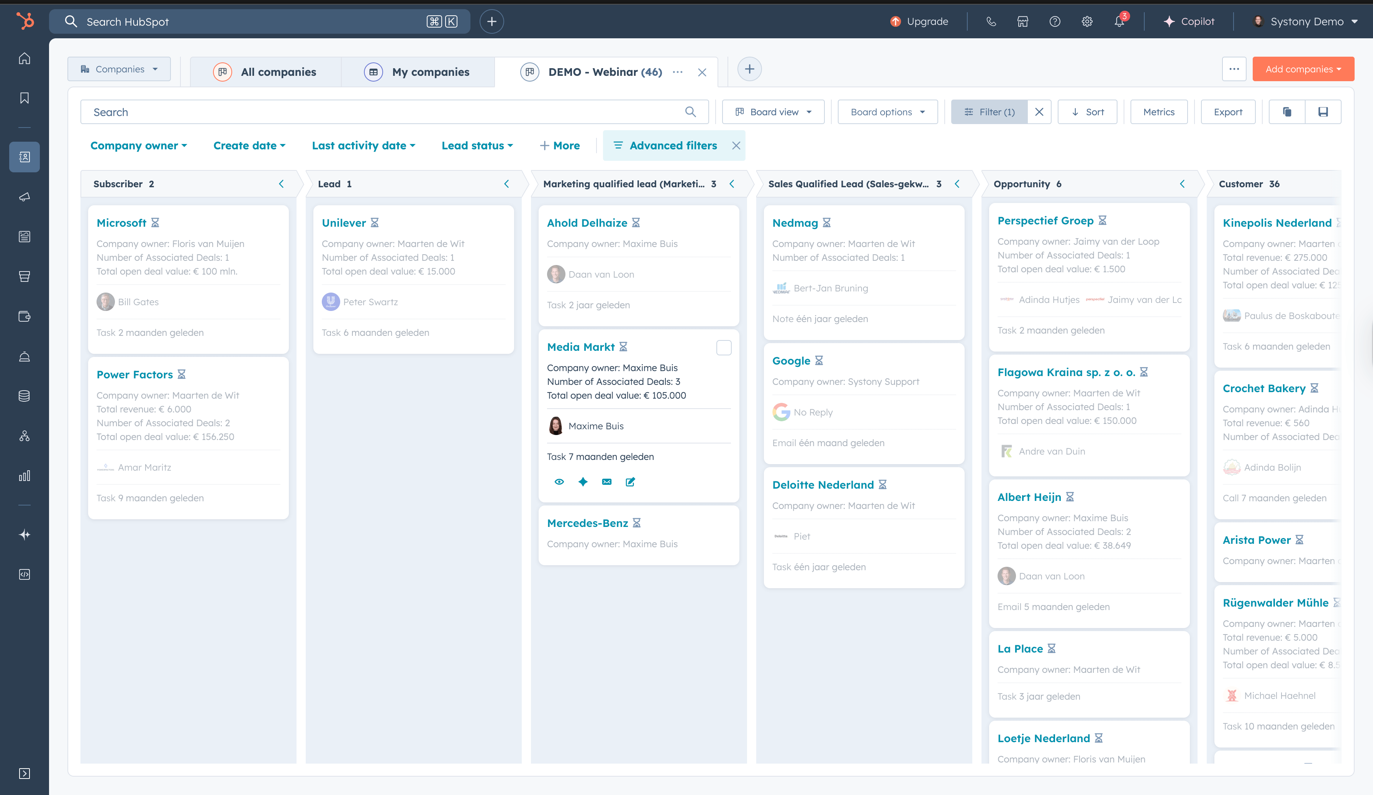Click the Export button

(x=1227, y=111)
